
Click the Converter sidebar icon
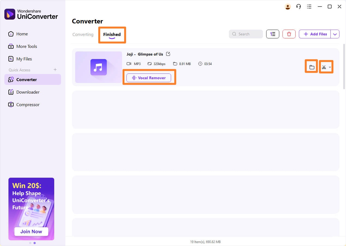[x=11, y=79]
